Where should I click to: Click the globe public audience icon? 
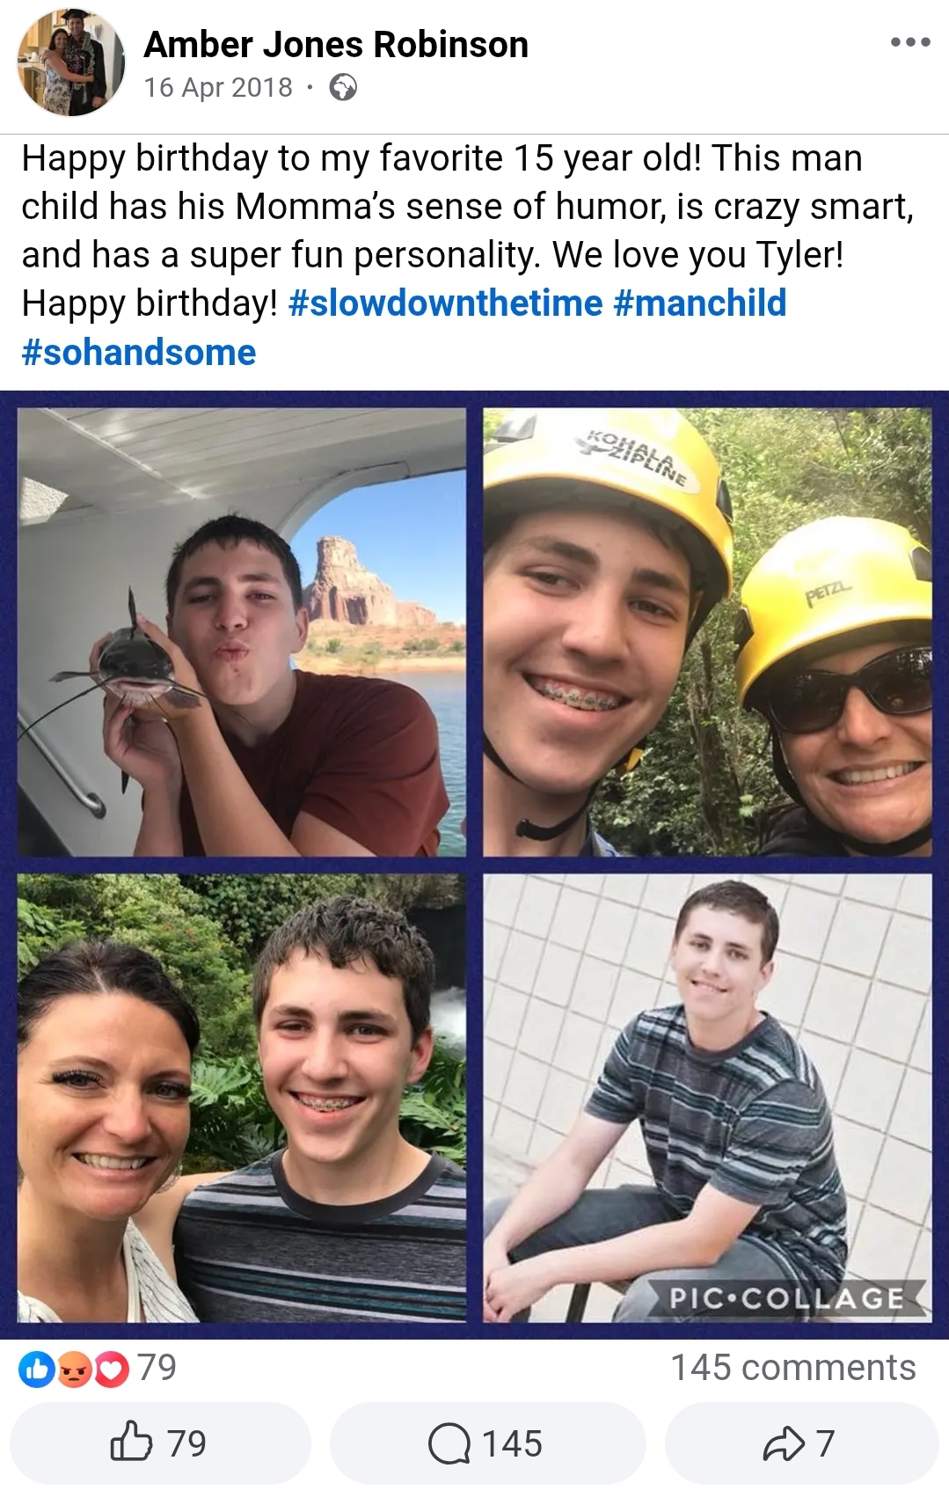pyautogui.click(x=343, y=88)
